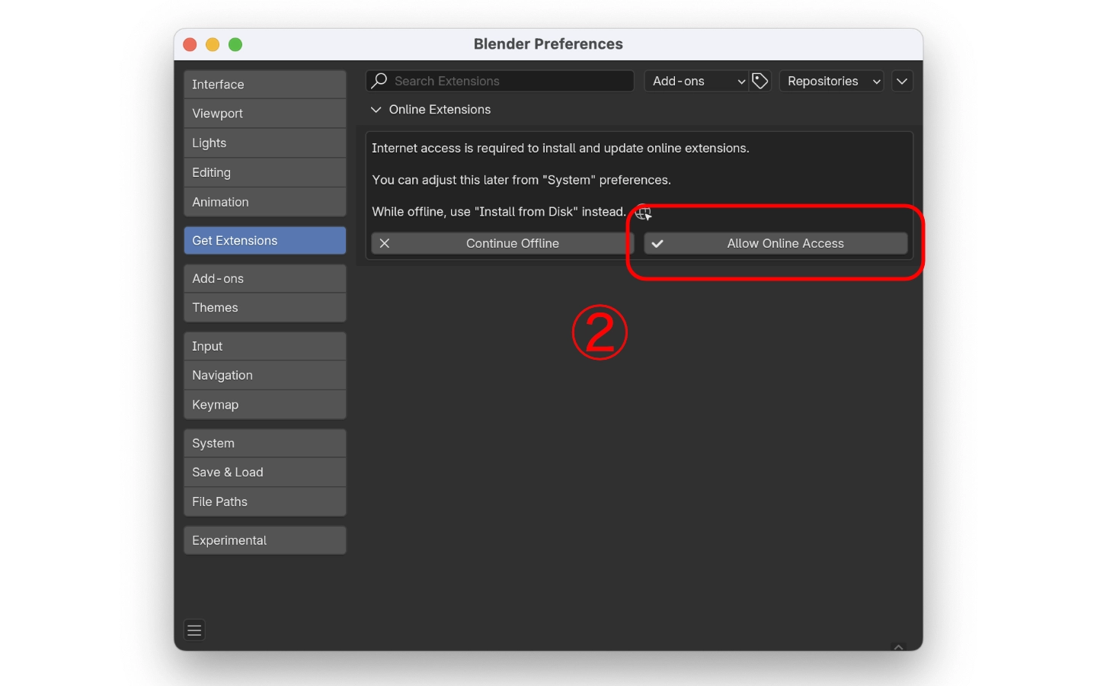Open System preferences section
The image size is (1097, 686).
[264, 444]
